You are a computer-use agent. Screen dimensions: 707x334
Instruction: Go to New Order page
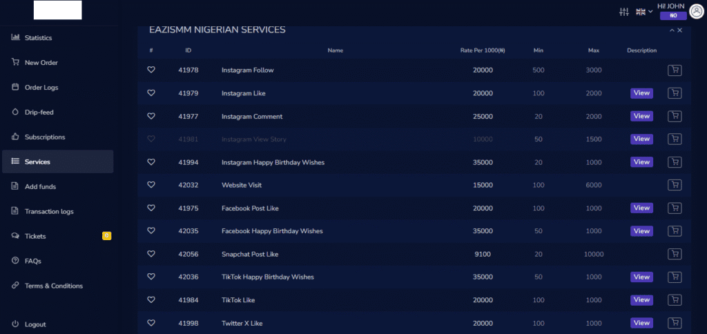[58, 63]
